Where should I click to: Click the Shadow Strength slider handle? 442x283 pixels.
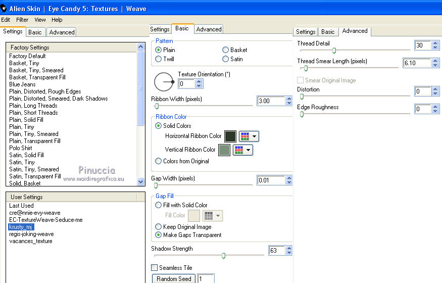224,256
